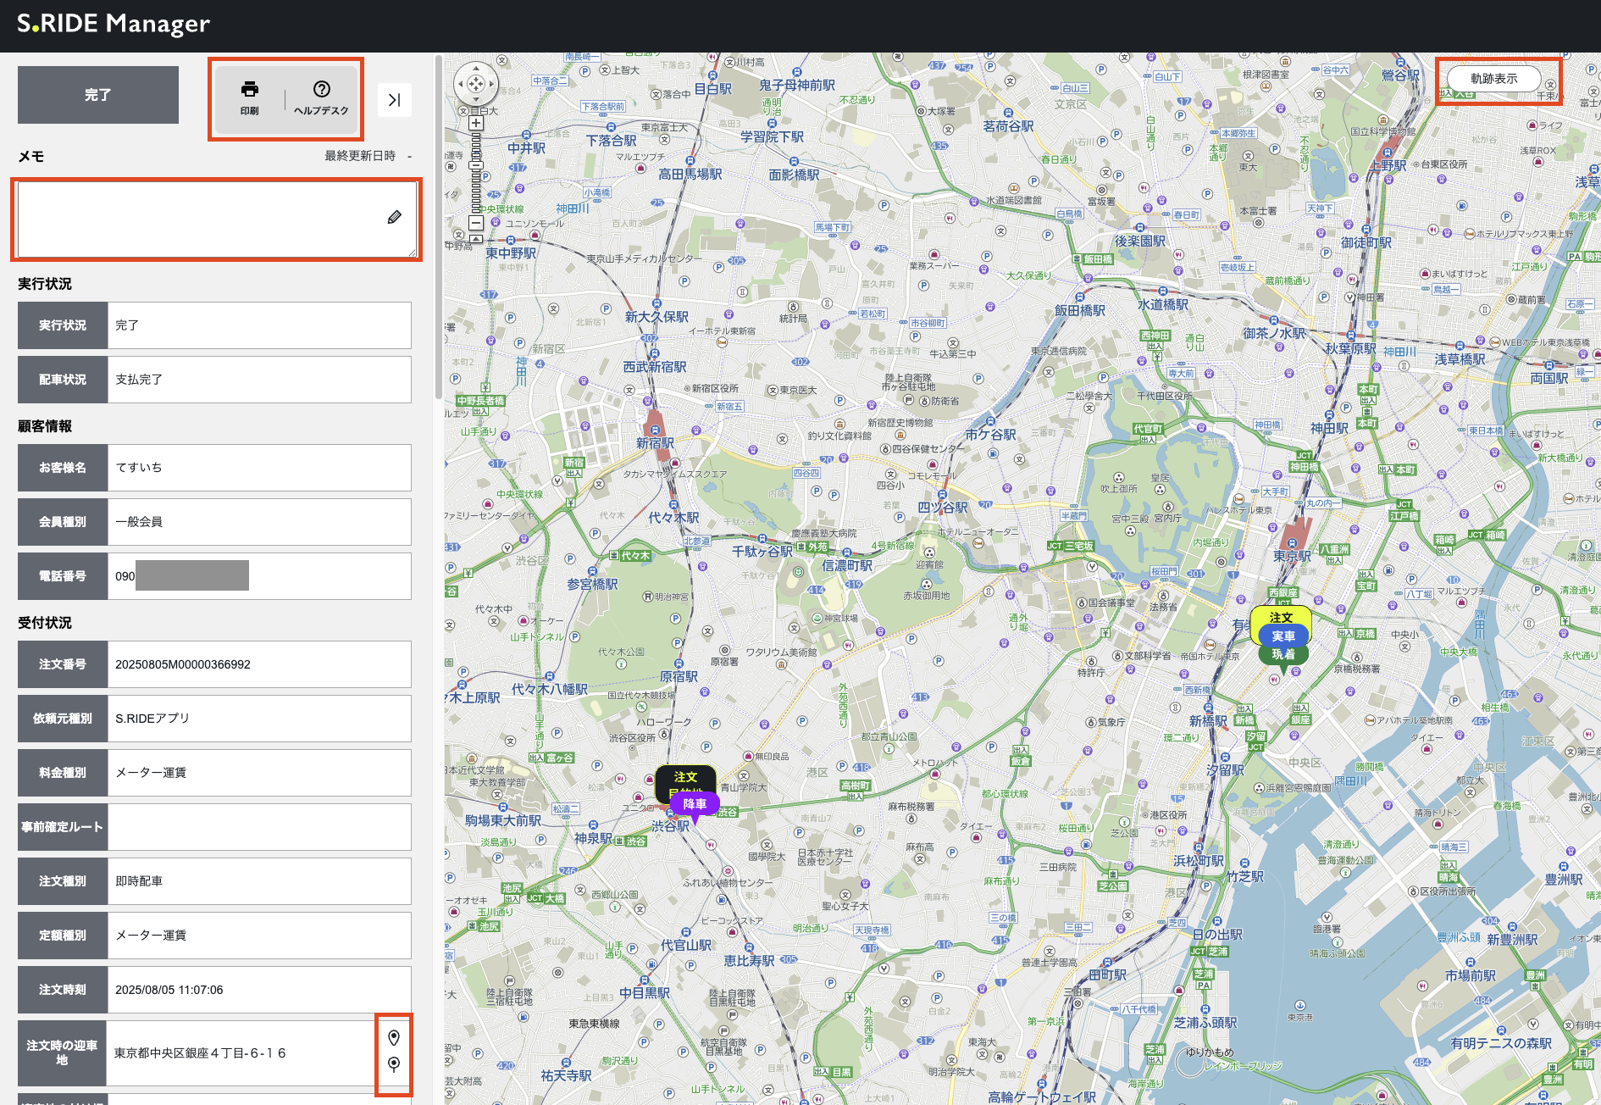Re-center map using the center pan icon

[x=476, y=84]
